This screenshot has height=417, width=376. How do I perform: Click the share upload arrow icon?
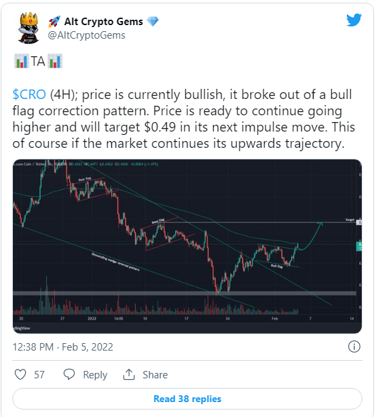[x=129, y=374]
